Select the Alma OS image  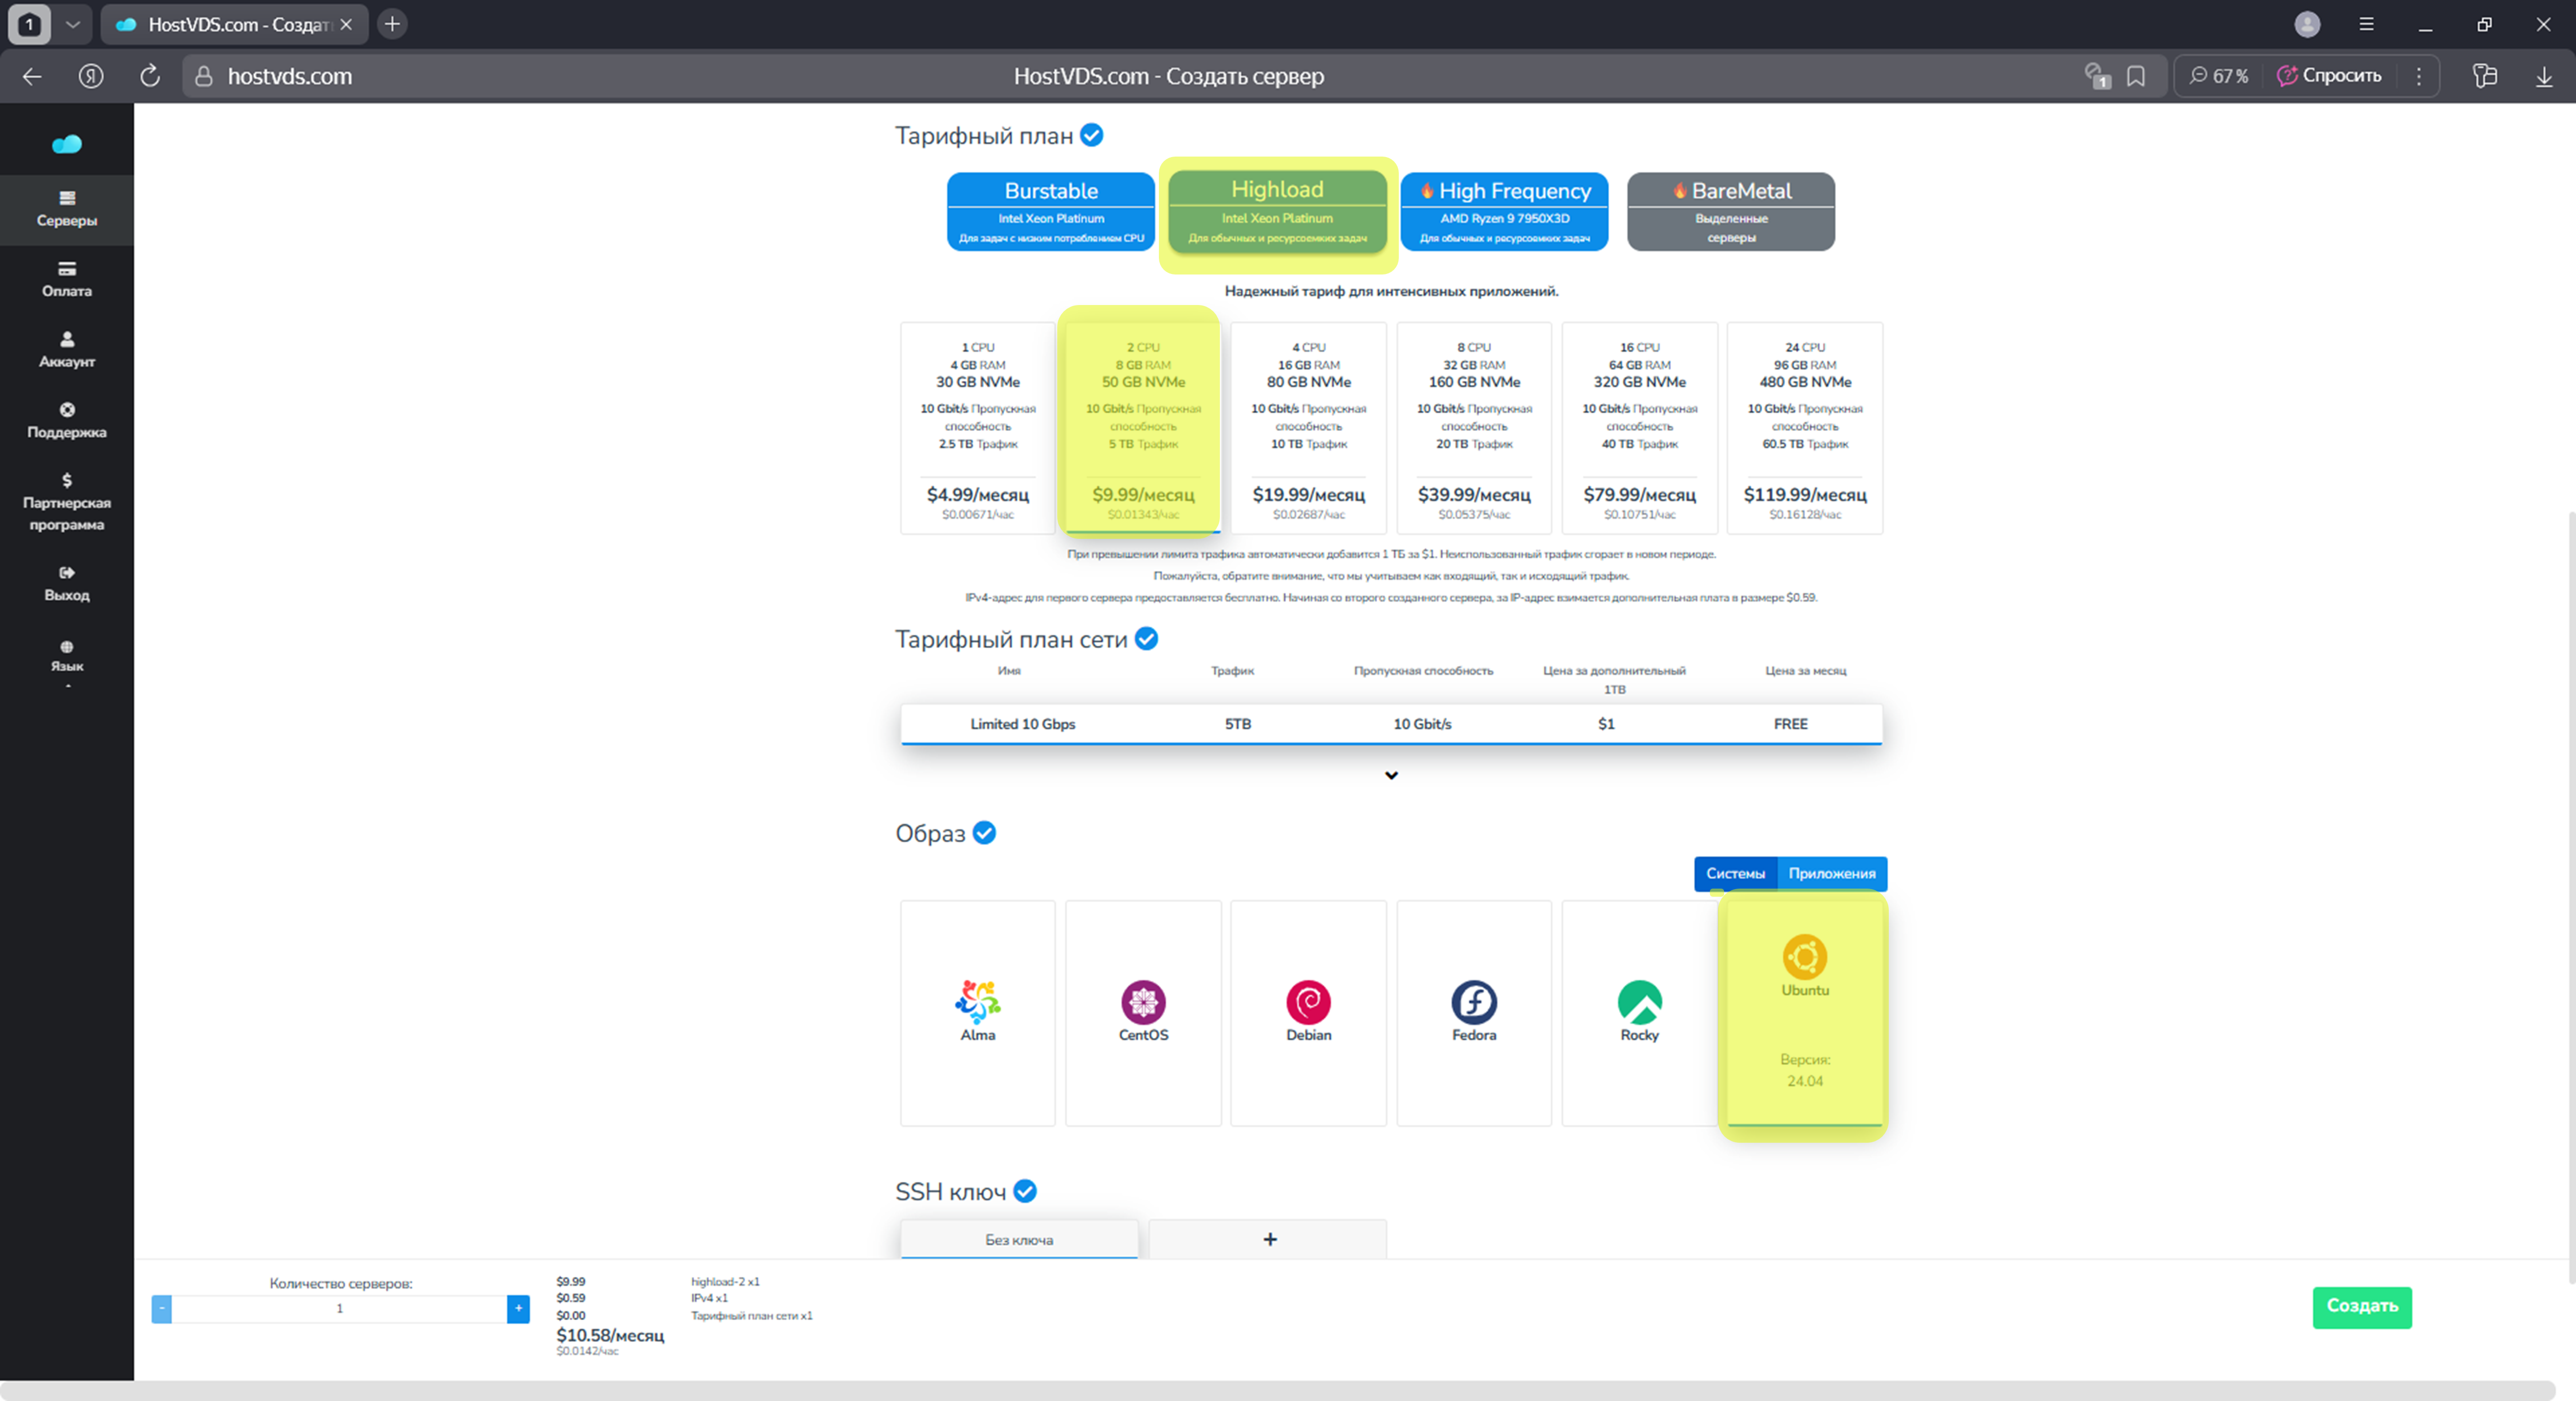[x=977, y=1013]
